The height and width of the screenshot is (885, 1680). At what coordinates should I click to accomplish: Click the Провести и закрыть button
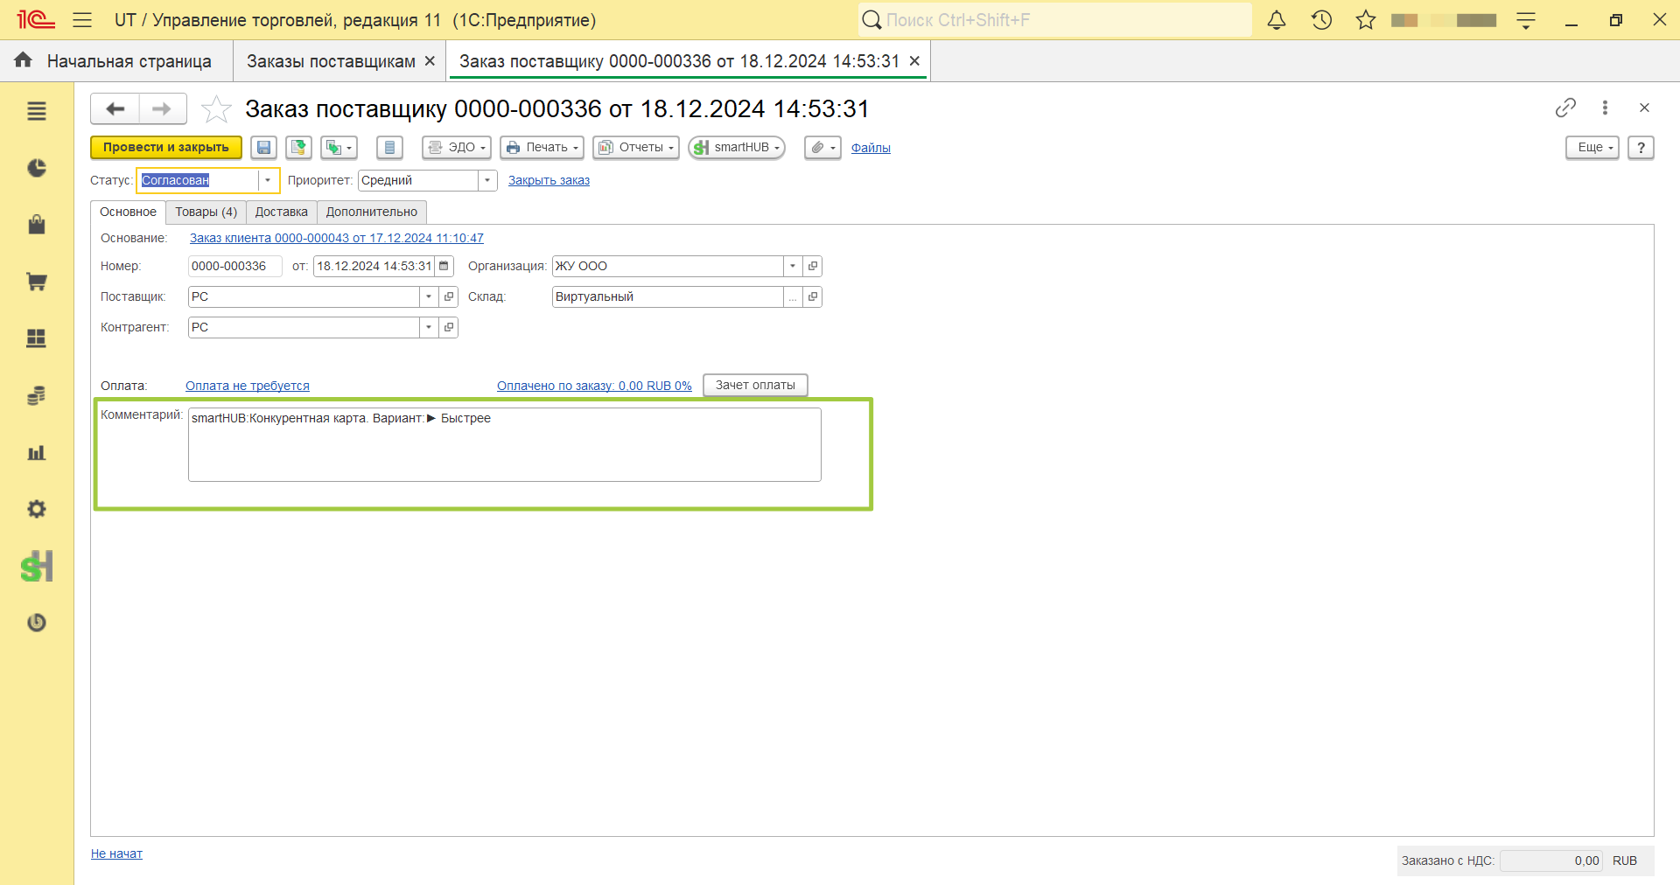pyautogui.click(x=166, y=148)
